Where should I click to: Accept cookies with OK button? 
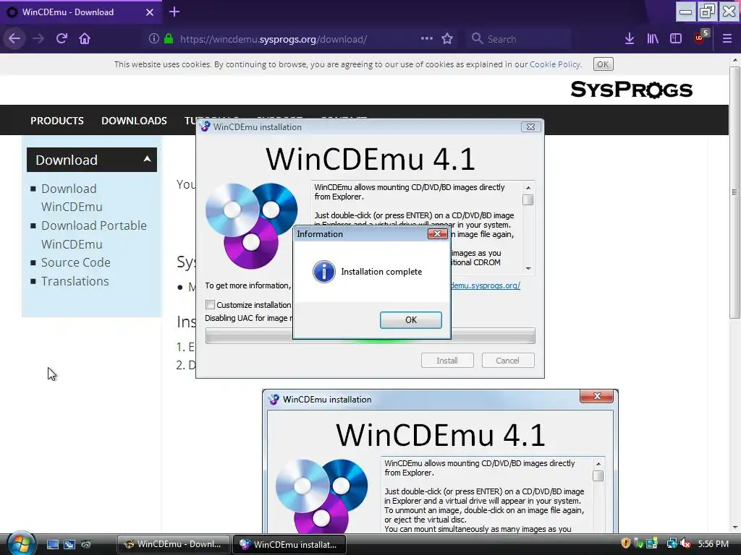tap(603, 64)
